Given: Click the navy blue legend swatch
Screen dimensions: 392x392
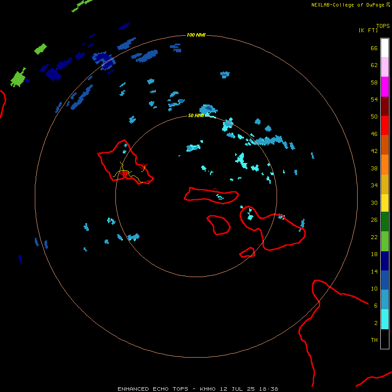Looking at the screenshot, I should 385,261.
